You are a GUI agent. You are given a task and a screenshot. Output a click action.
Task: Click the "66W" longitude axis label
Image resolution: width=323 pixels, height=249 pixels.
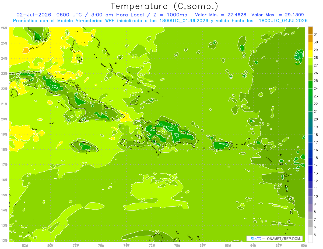pyautogui.click(x=228, y=245)
